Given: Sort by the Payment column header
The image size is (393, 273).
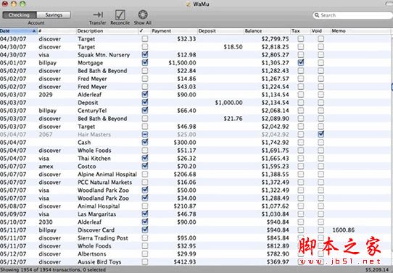Looking at the screenshot, I should (174, 31).
